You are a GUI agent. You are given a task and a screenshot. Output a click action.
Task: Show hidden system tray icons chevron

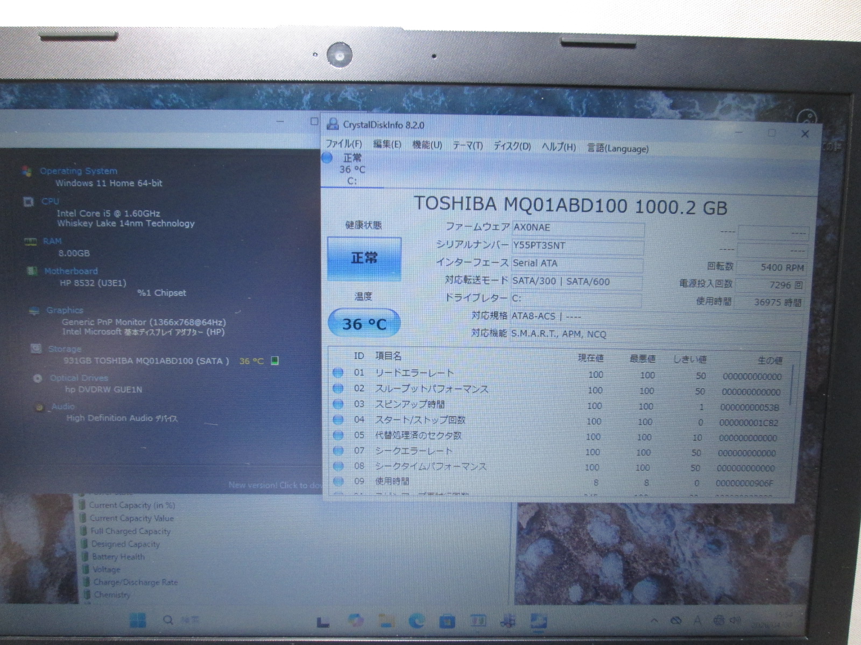click(654, 620)
